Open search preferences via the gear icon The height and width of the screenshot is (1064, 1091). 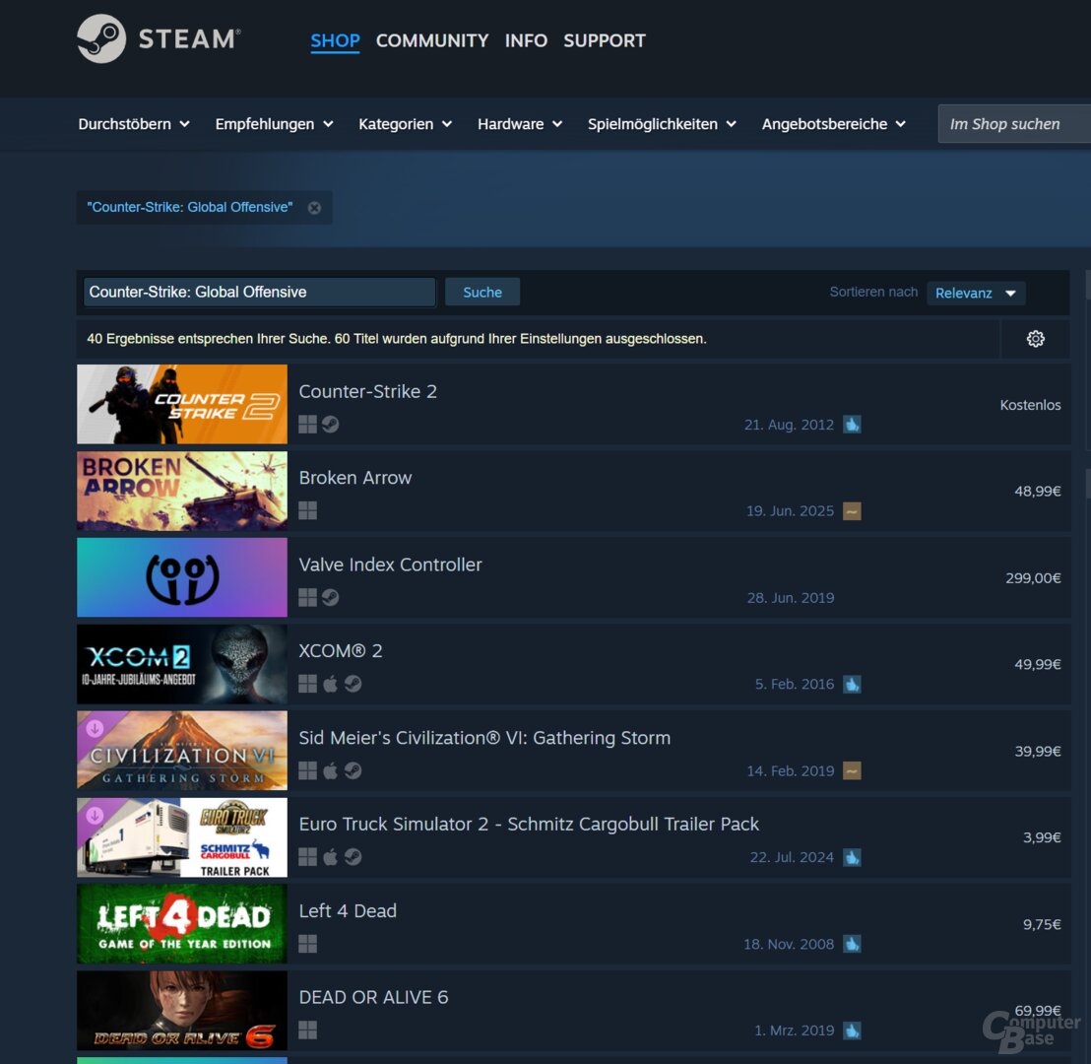point(1035,338)
